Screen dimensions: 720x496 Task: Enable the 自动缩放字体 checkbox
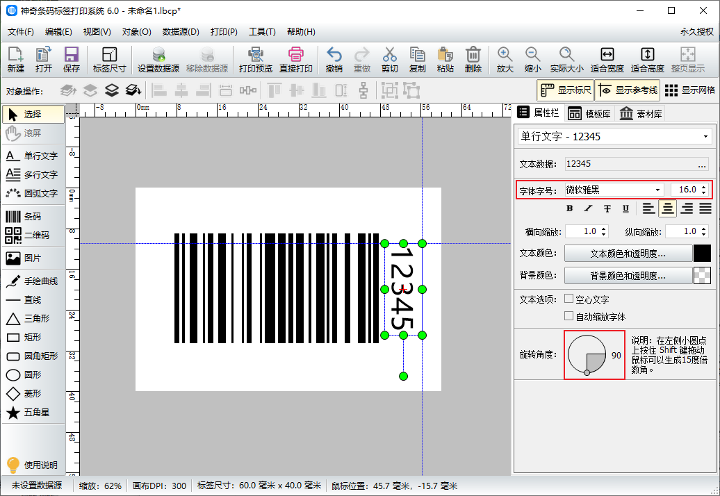coord(569,316)
